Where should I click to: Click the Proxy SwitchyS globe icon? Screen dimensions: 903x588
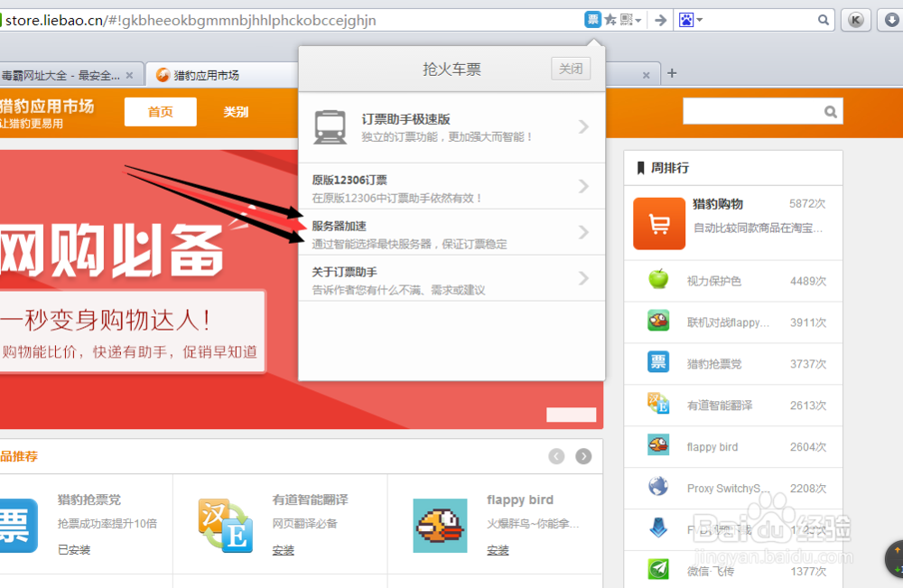(x=658, y=487)
